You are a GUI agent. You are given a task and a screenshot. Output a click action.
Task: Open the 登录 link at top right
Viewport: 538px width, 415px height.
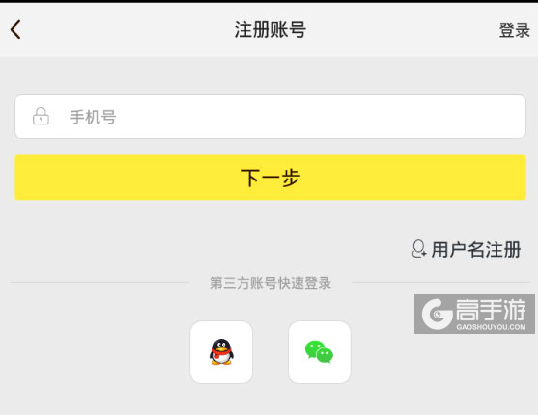(514, 30)
